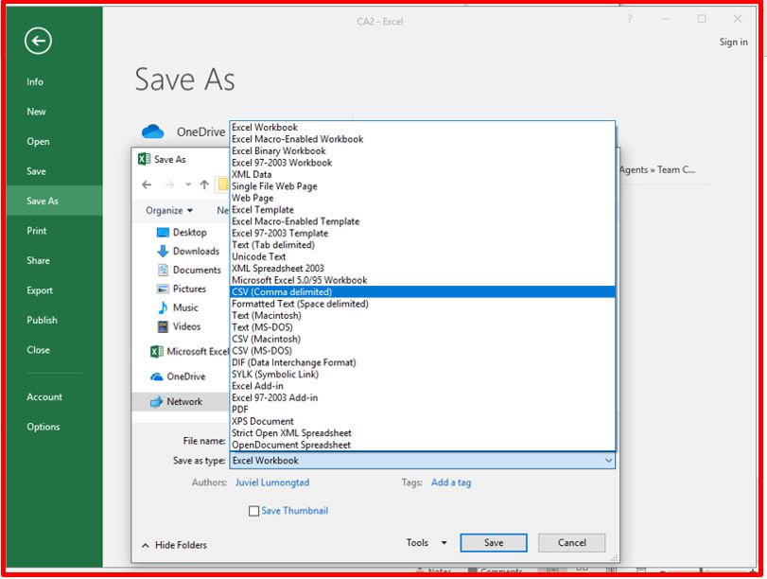Click the Videos film icon in the folder tree

pos(163,326)
